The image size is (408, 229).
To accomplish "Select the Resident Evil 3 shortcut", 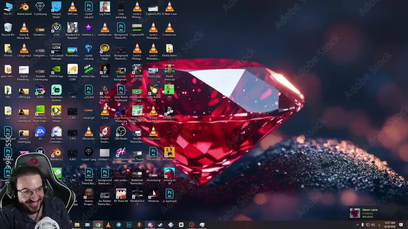I will pos(137,197).
